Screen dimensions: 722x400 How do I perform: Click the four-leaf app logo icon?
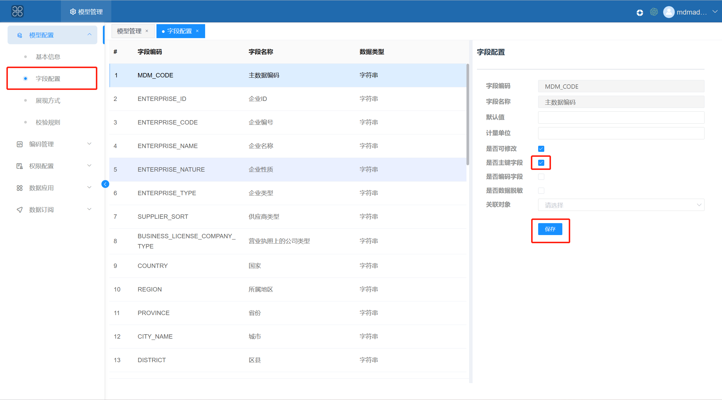(x=17, y=11)
